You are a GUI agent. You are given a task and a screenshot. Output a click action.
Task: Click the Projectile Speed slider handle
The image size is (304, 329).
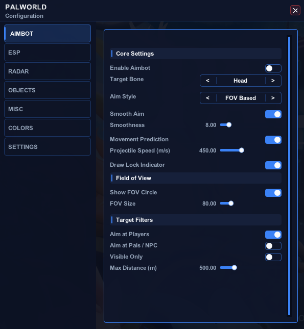(242, 150)
